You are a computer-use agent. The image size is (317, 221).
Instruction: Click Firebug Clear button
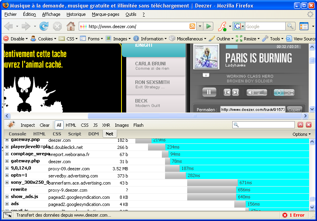tap(44, 125)
